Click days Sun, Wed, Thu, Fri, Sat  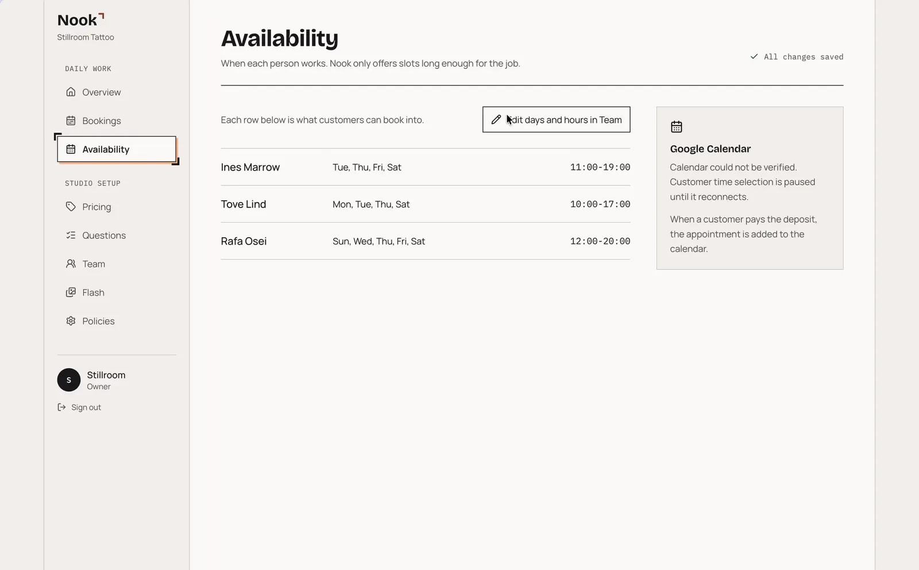click(x=379, y=241)
